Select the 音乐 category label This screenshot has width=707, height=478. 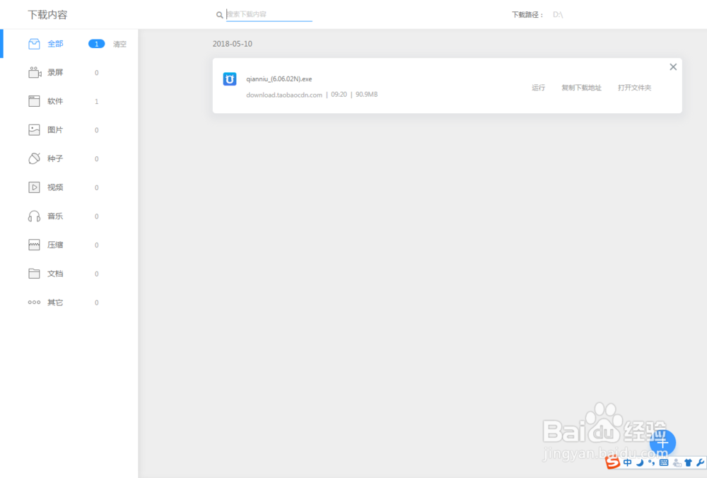pyautogui.click(x=55, y=216)
